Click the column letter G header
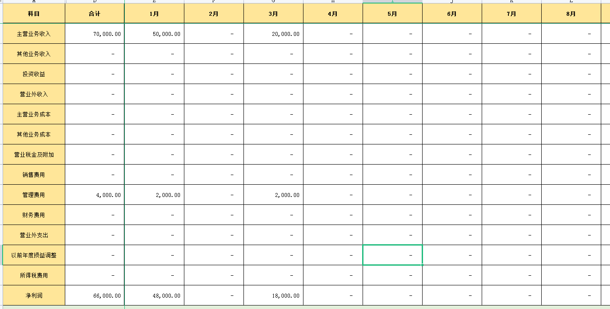Viewport: 610px width, 309px height. tap(273, 2)
